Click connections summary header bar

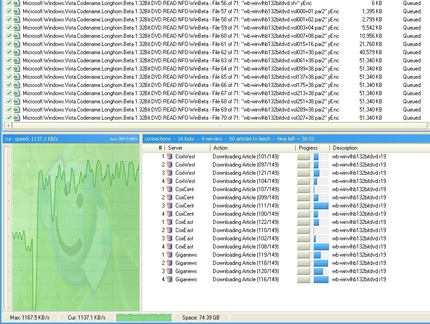point(286,139)
